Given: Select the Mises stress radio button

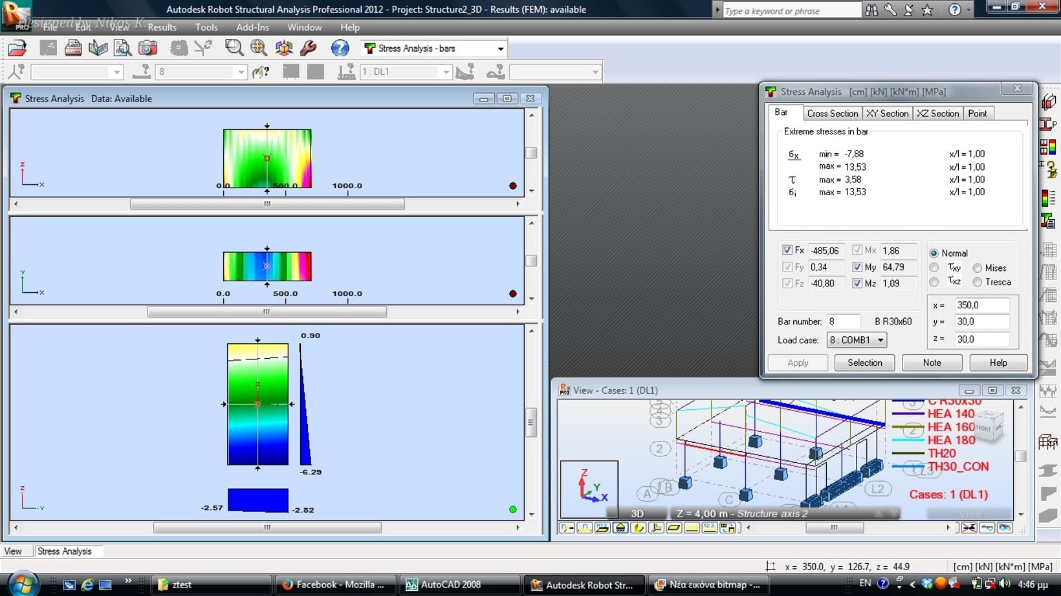Looking at the screenshot, I should (x=978, y=268).
